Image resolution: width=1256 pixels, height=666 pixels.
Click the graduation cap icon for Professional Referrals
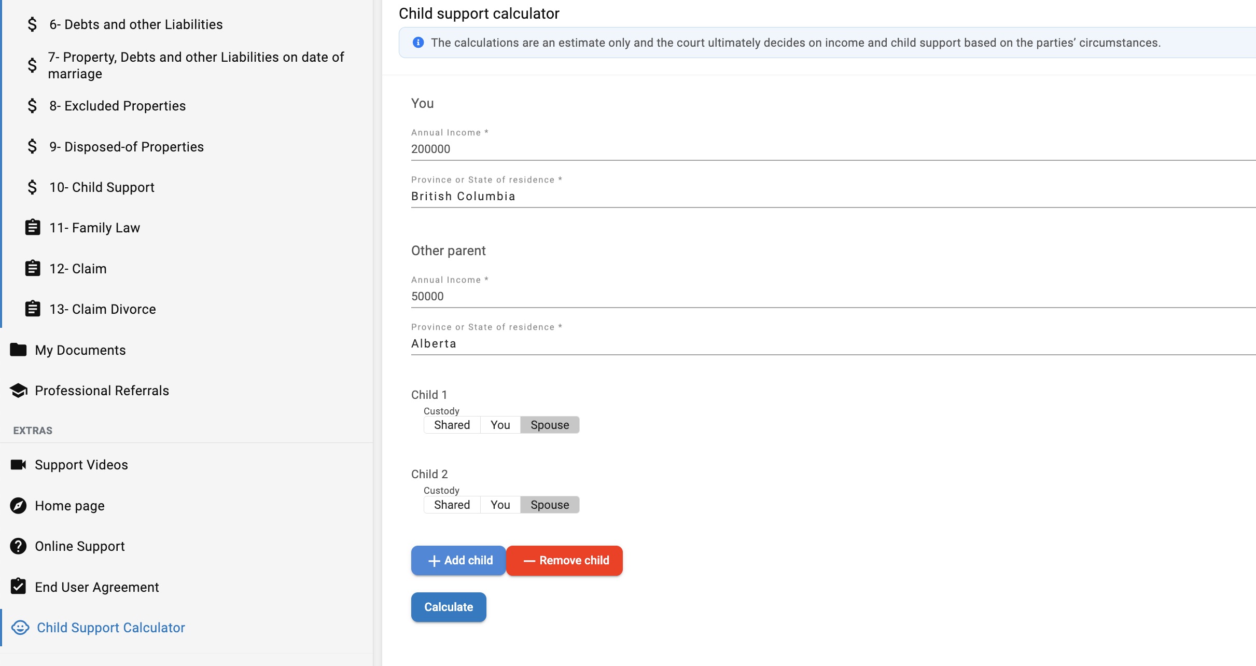point(19,391)
